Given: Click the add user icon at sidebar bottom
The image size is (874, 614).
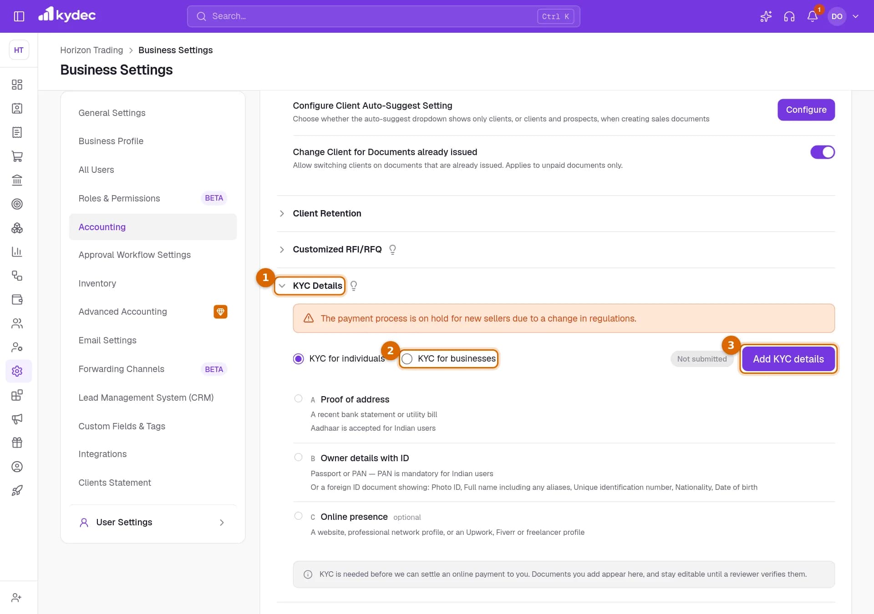Looking at the screenshot, I should (x=17, y=598).
